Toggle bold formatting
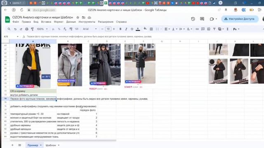264x148 pixels. [x=120, y=29]
